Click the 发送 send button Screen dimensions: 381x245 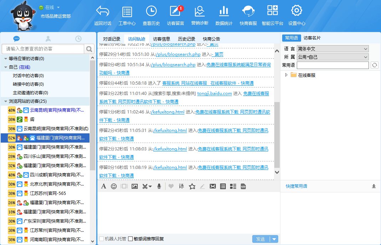(261, 239)
